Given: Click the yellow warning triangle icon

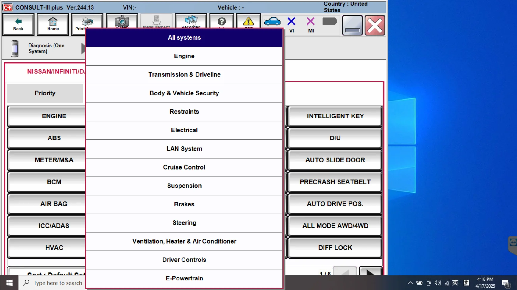Looking at the screenshot, I should point(248,22).
